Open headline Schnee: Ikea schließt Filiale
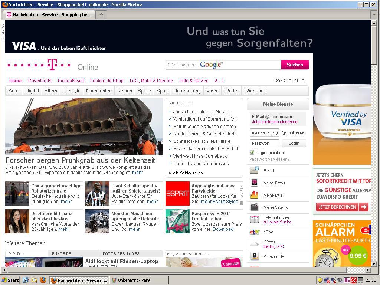This screenshot has width=380, height=285. pyautogui.click(x=202, y=141)
